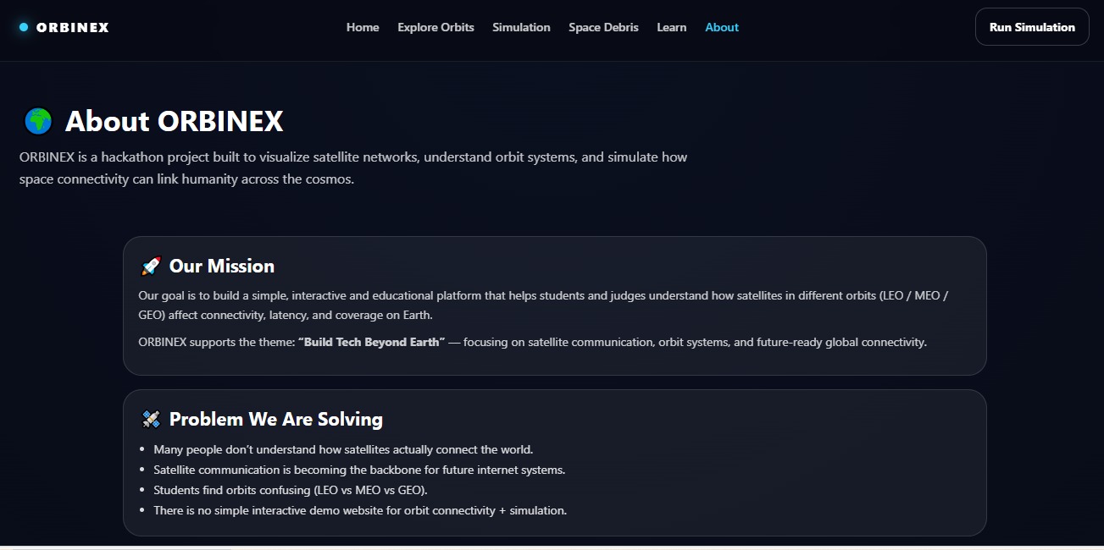The image size is (1104, 550).
Task: Click the line "space connectivity can link humanity"
Action: click(186, 179)
